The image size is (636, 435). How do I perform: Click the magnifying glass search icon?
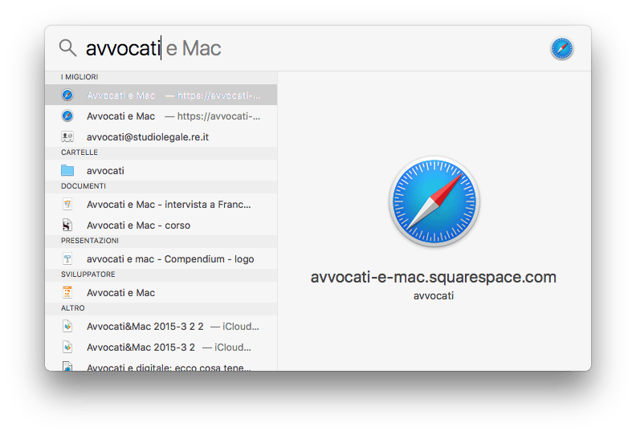tap(67, 48)
